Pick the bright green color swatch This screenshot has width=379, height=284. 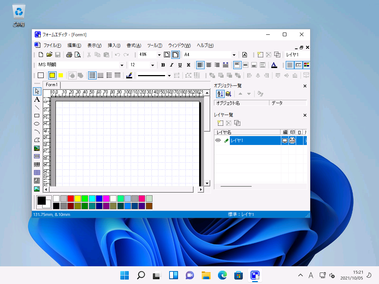85,199
